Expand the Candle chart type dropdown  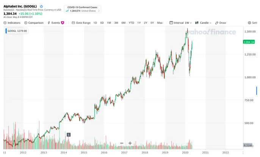pos(203,23)
